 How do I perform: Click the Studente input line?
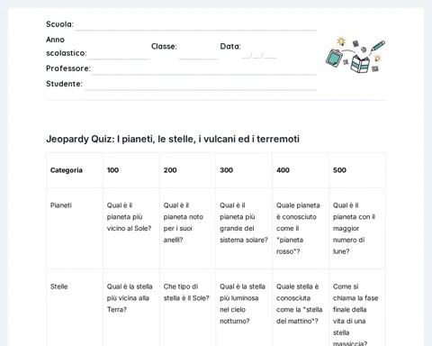coord(200,85)
